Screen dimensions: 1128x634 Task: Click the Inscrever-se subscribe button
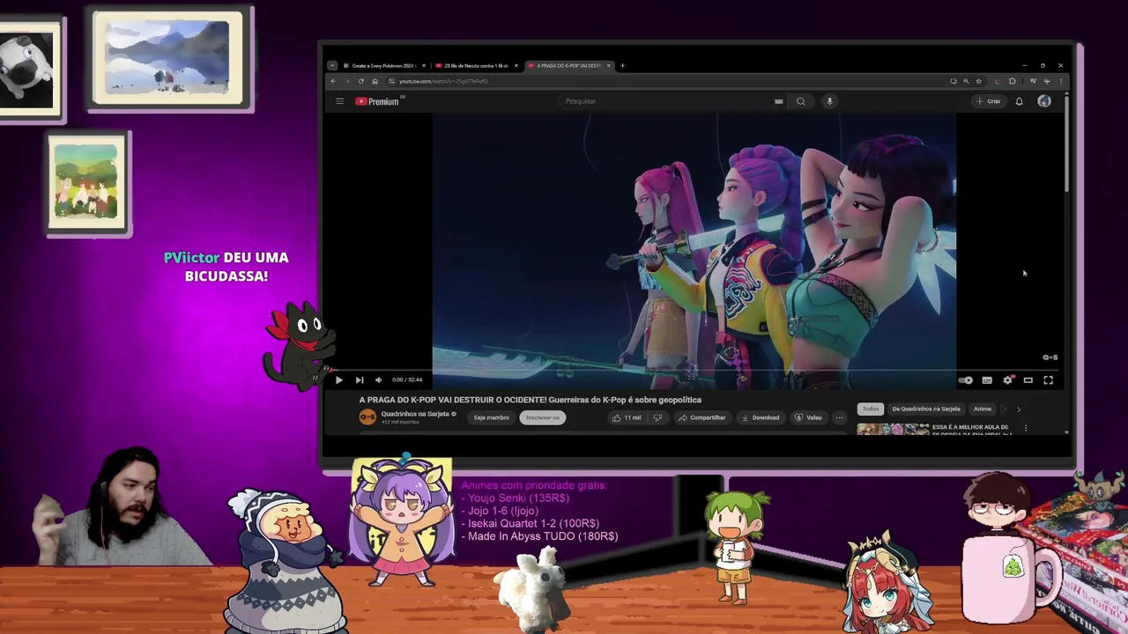542,417
